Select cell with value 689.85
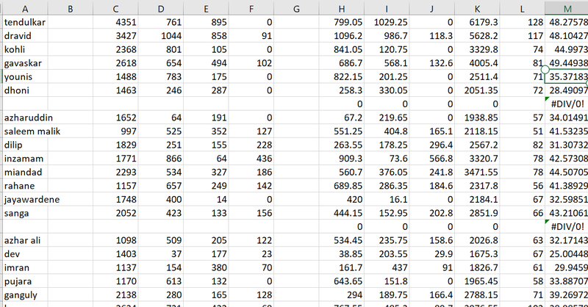This screenshot has height=307, width=588. pos(342,186)
